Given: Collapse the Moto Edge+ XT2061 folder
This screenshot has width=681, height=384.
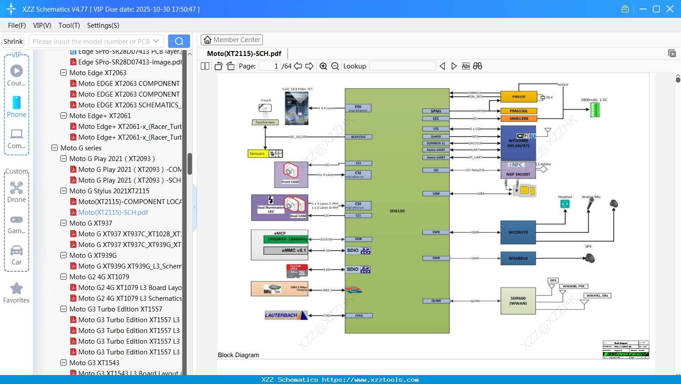Looking at the screenshot, I should pos(63,115).
